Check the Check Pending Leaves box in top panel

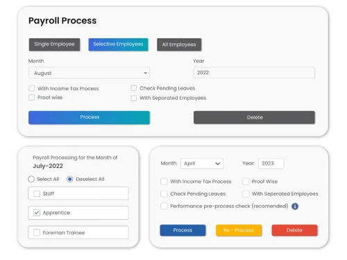point(133,88)
